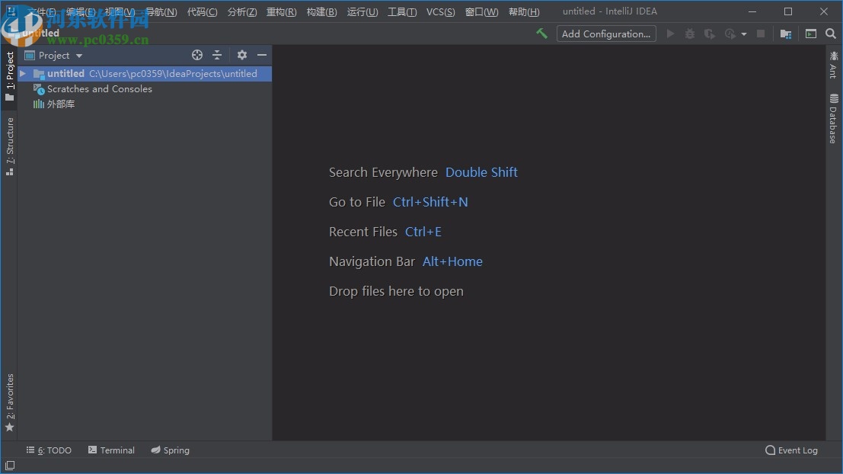Click the Stop process icon

pos(761,34)
